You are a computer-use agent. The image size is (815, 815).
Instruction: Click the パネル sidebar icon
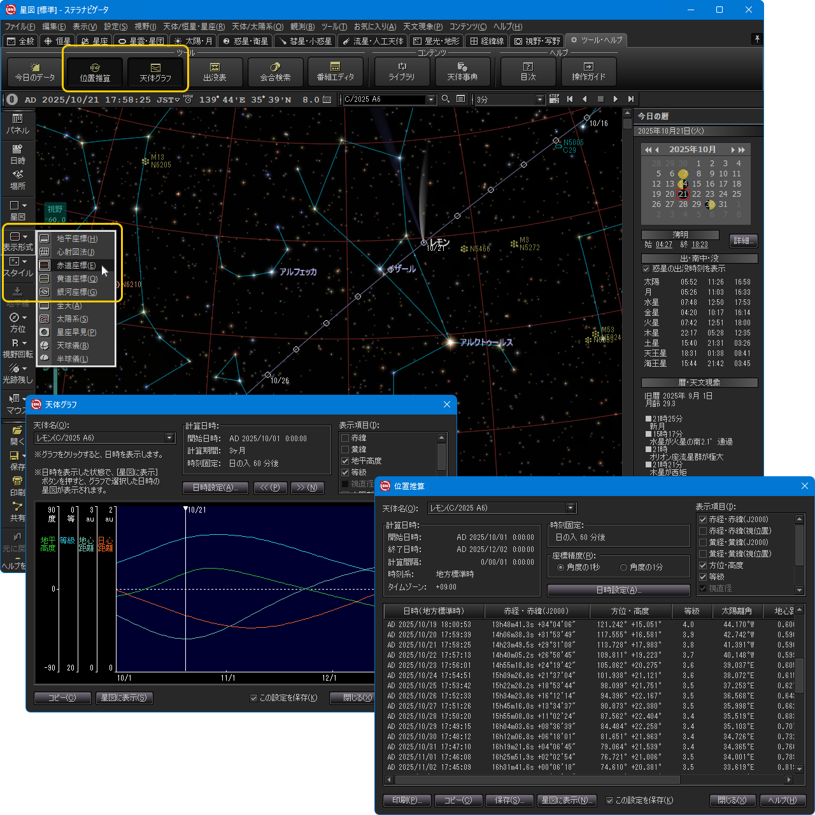point(17,124)
